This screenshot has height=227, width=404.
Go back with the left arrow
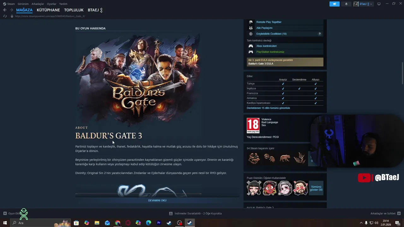click(5, 10)
